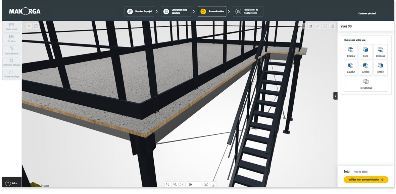This screenshot has height=194, width=396.
Task: Go to the Conception de la structure step
Action: tap(176, 11)
